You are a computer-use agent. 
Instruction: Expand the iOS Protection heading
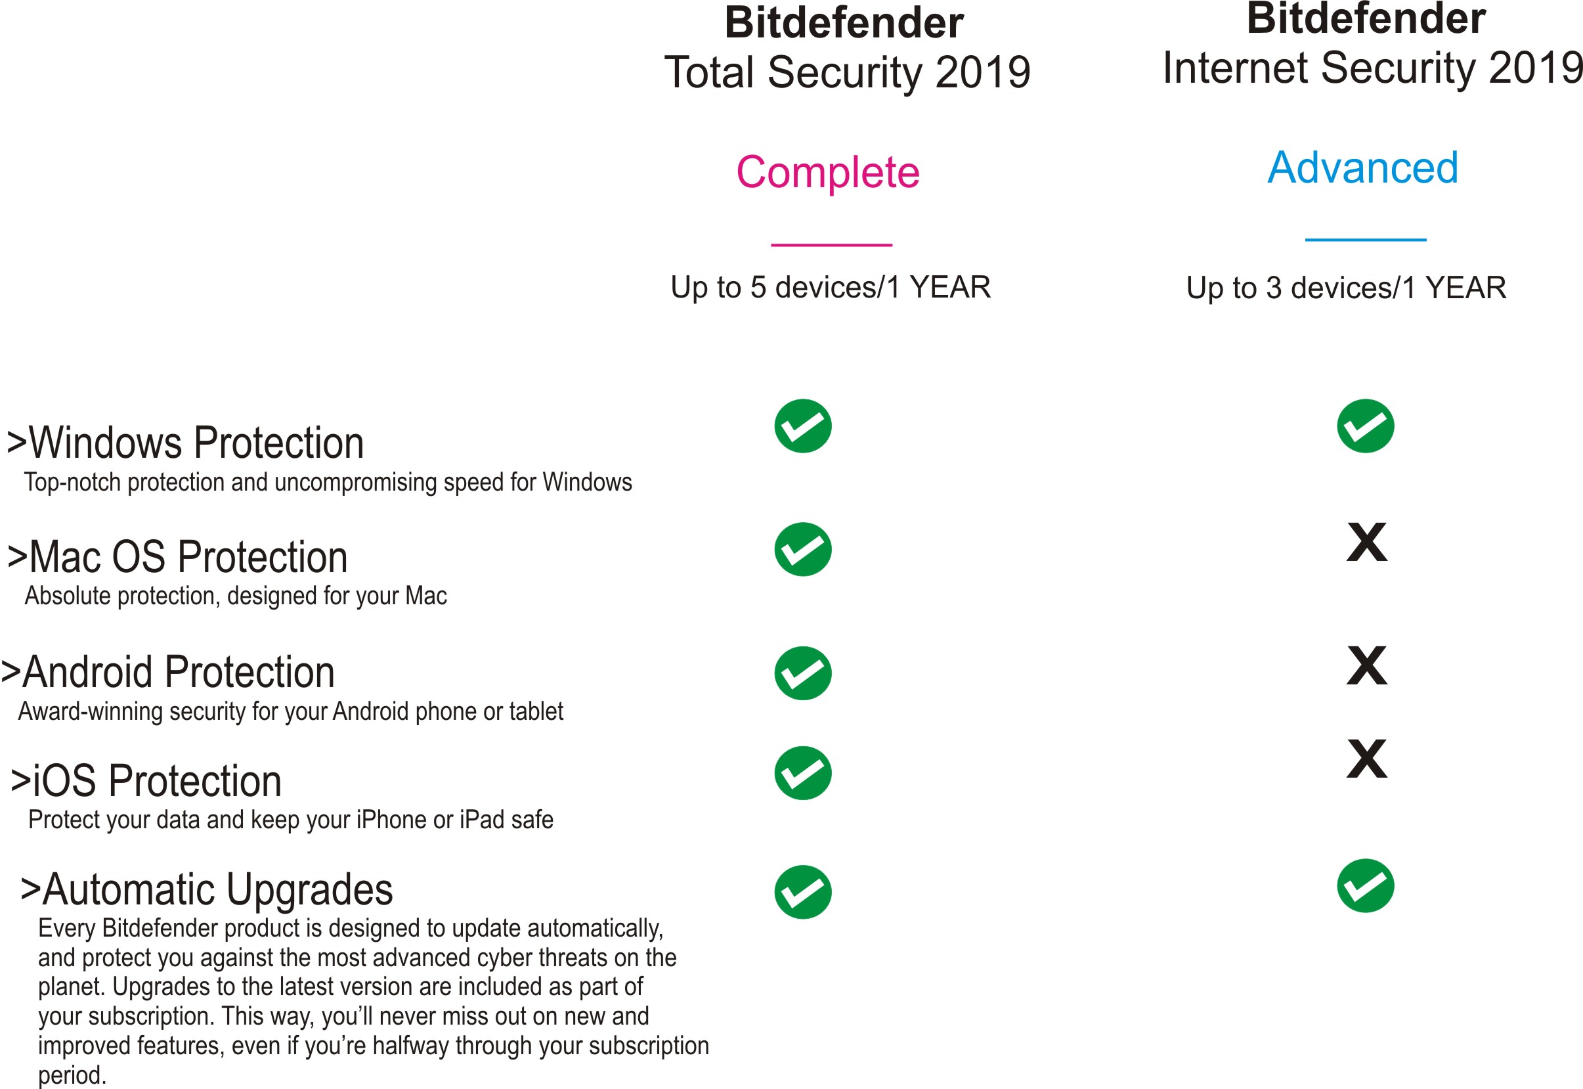point(146,780)
